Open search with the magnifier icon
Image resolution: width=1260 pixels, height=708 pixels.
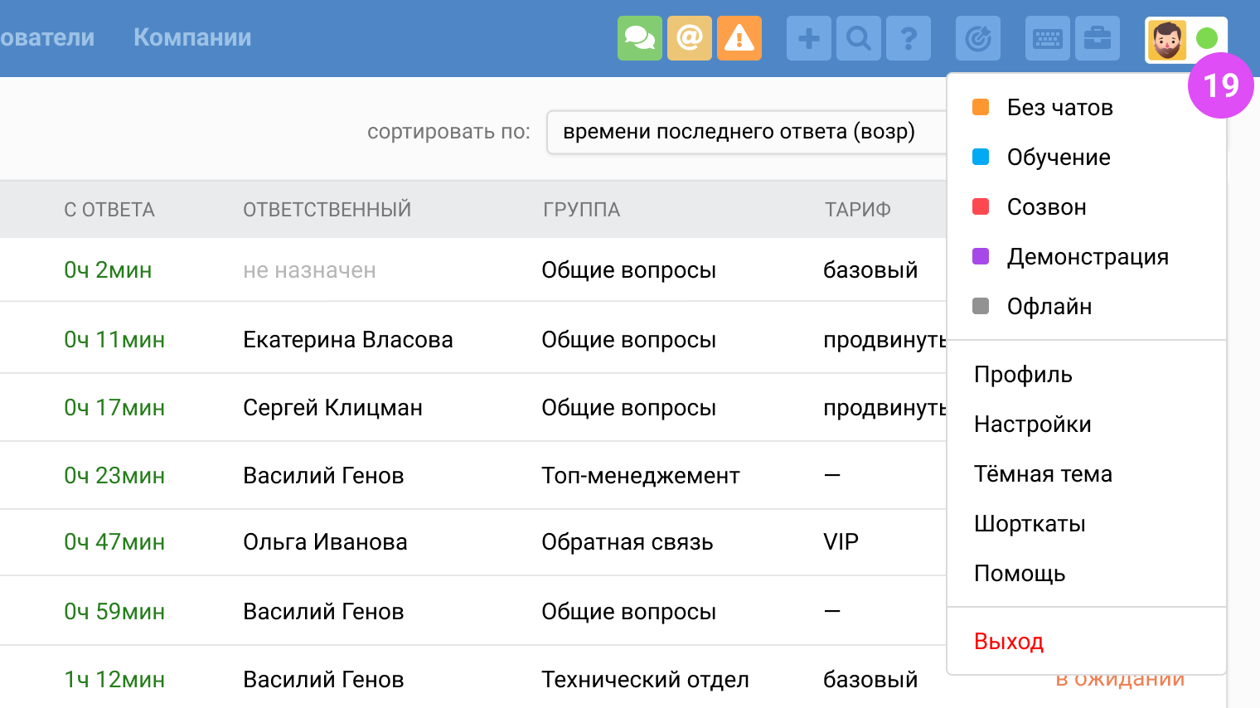click(x=858, y=38)
